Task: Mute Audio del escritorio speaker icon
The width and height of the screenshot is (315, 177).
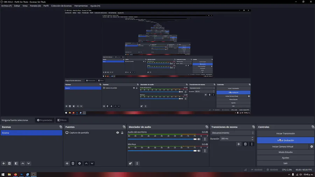Action: click(x=199, y=139)
